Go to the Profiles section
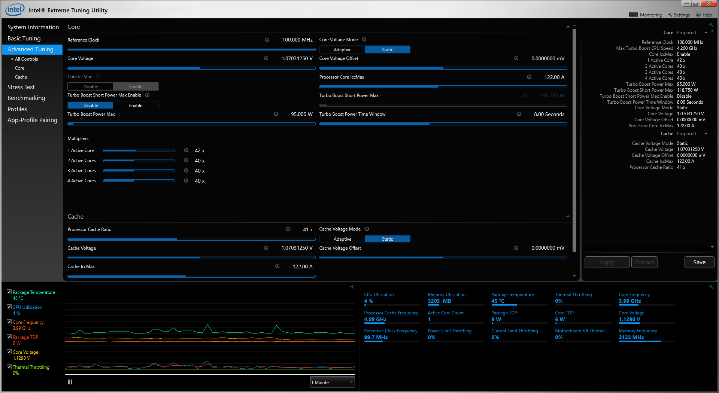 coord(17,109)
